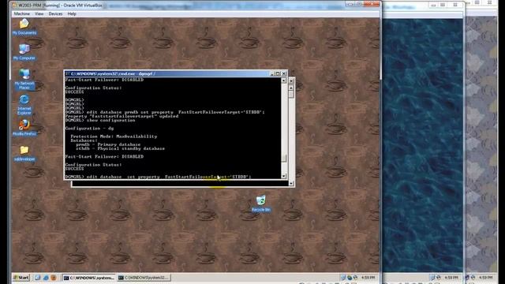This screenshot has width=505, height=284.
Task: Click the Firefox quick launch icon
Action: click(x=54, y=278)
